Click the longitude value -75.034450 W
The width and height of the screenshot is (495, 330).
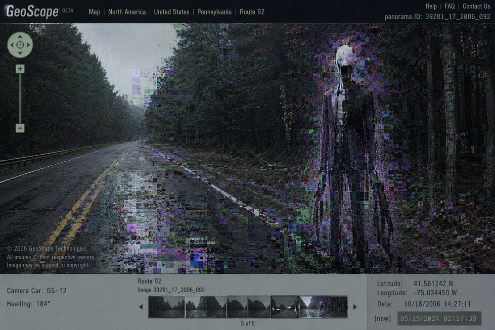pyautogui.click(x=435, y=293)
